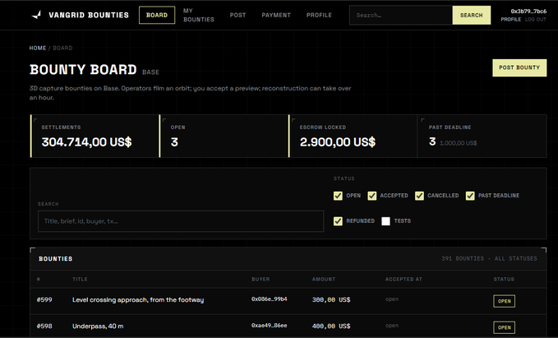The width and height of the screenshot is (558, 338).
Task: Click the Buyer column header
Action: (261, 280)
